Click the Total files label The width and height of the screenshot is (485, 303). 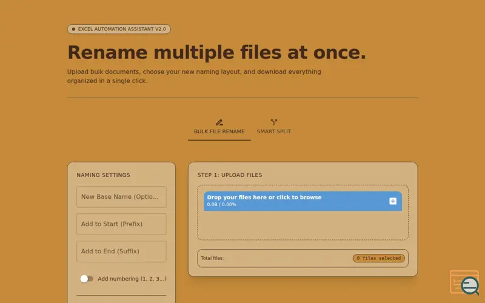[212, 258]
